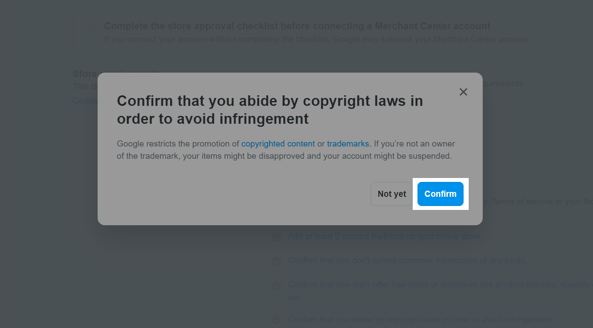The image size is (593, 328).
Task: Click the info icon in the checklist banner
Action: pos(89,27)
